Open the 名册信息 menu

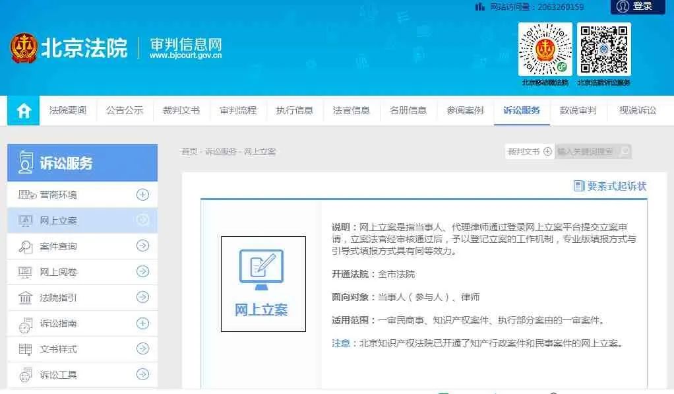click(408, 110)
